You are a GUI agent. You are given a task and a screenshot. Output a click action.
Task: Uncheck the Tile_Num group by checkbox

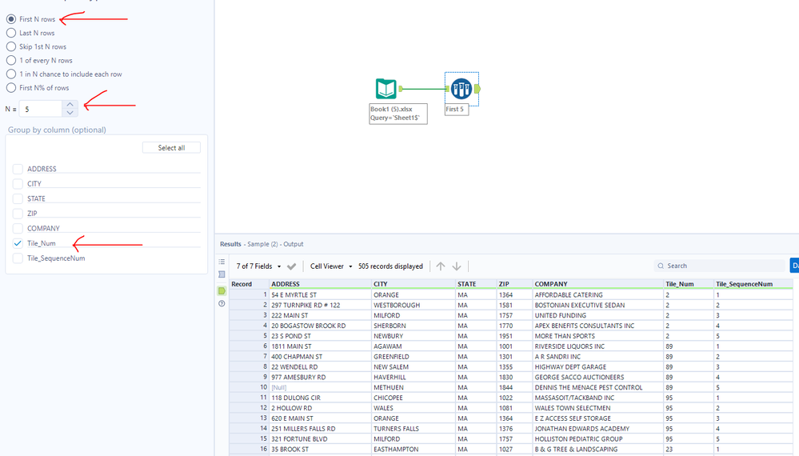18,243
